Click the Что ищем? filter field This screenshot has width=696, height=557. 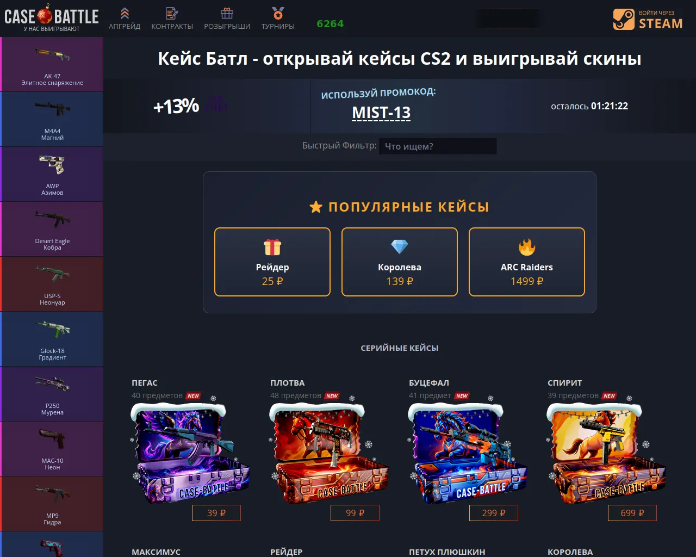pyautogui.click(x=438, y=146)
